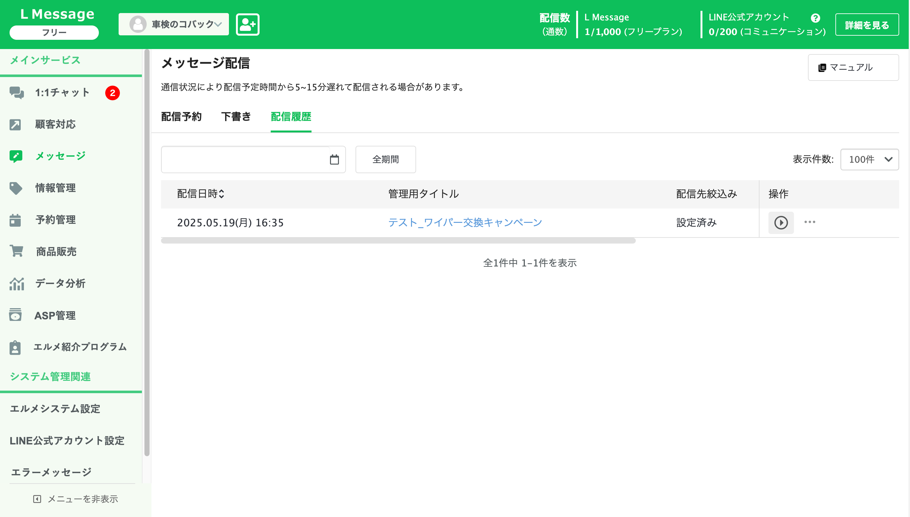
Task: Click the メッセージ pencil bubble icon
Action: [x=16, y=156]
